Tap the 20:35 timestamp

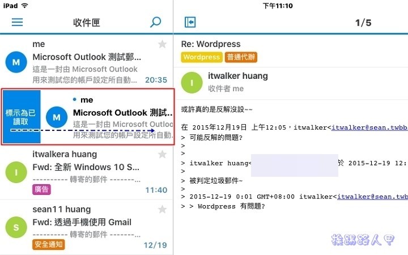156,80
